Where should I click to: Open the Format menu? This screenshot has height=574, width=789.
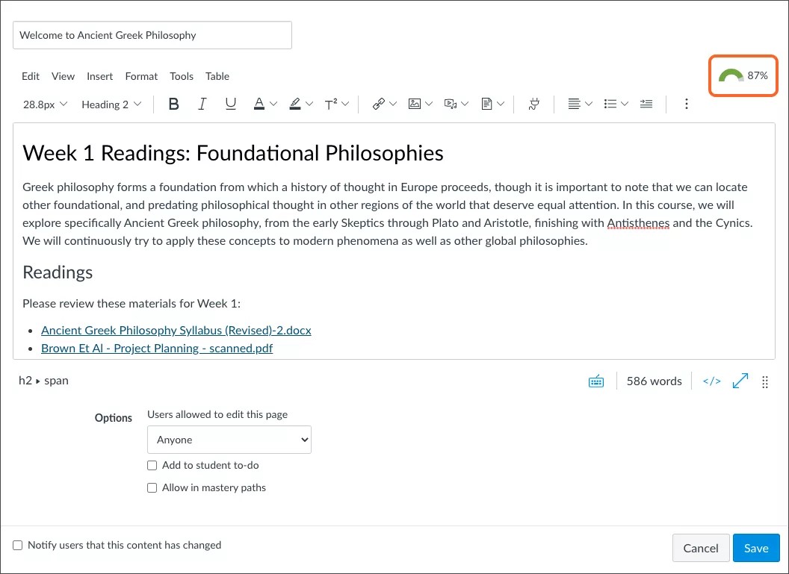coord(141,76)
